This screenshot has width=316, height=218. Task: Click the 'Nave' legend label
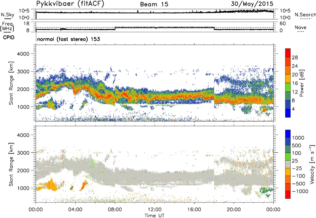(301, 28)
